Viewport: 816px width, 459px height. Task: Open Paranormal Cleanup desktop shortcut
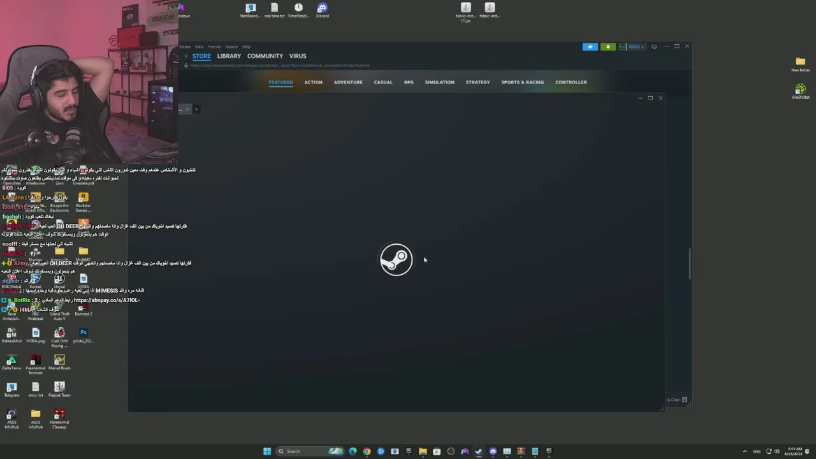pyautogui.click(x=59, y=419)
